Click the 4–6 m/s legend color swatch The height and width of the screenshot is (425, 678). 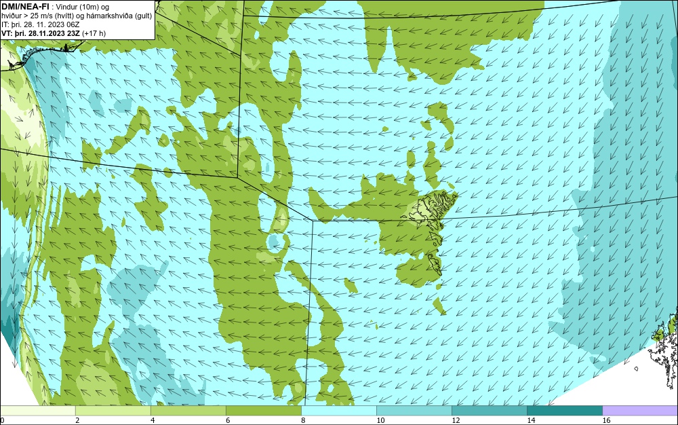(188, 410)
